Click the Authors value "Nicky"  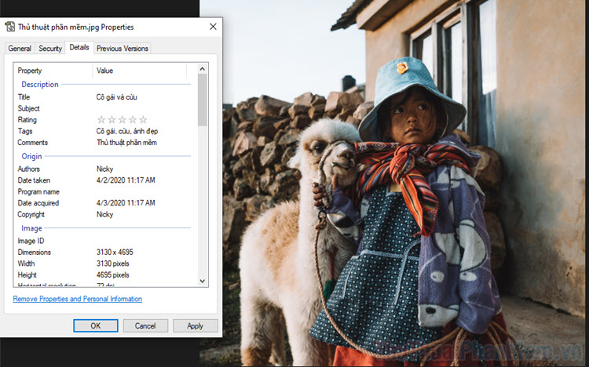click(x=105, y=169)
